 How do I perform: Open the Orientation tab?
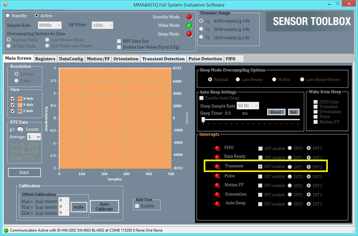pyautogui.click(x=126, y=59)
